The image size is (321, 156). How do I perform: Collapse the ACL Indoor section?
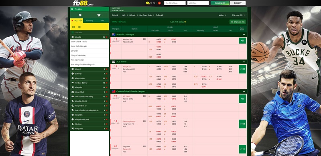(x=244, y=62)
